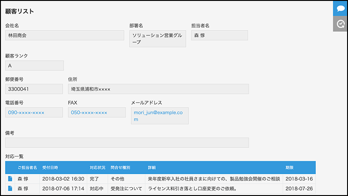Click the 対応一覧 section label
Image resolution: width=348 pixels, height=196 pixels.
(x=15, y=157)
